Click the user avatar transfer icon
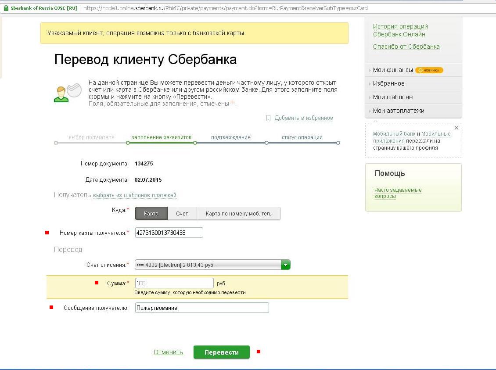The width and height of the screenshot is (496, 370). coord(68,92)
